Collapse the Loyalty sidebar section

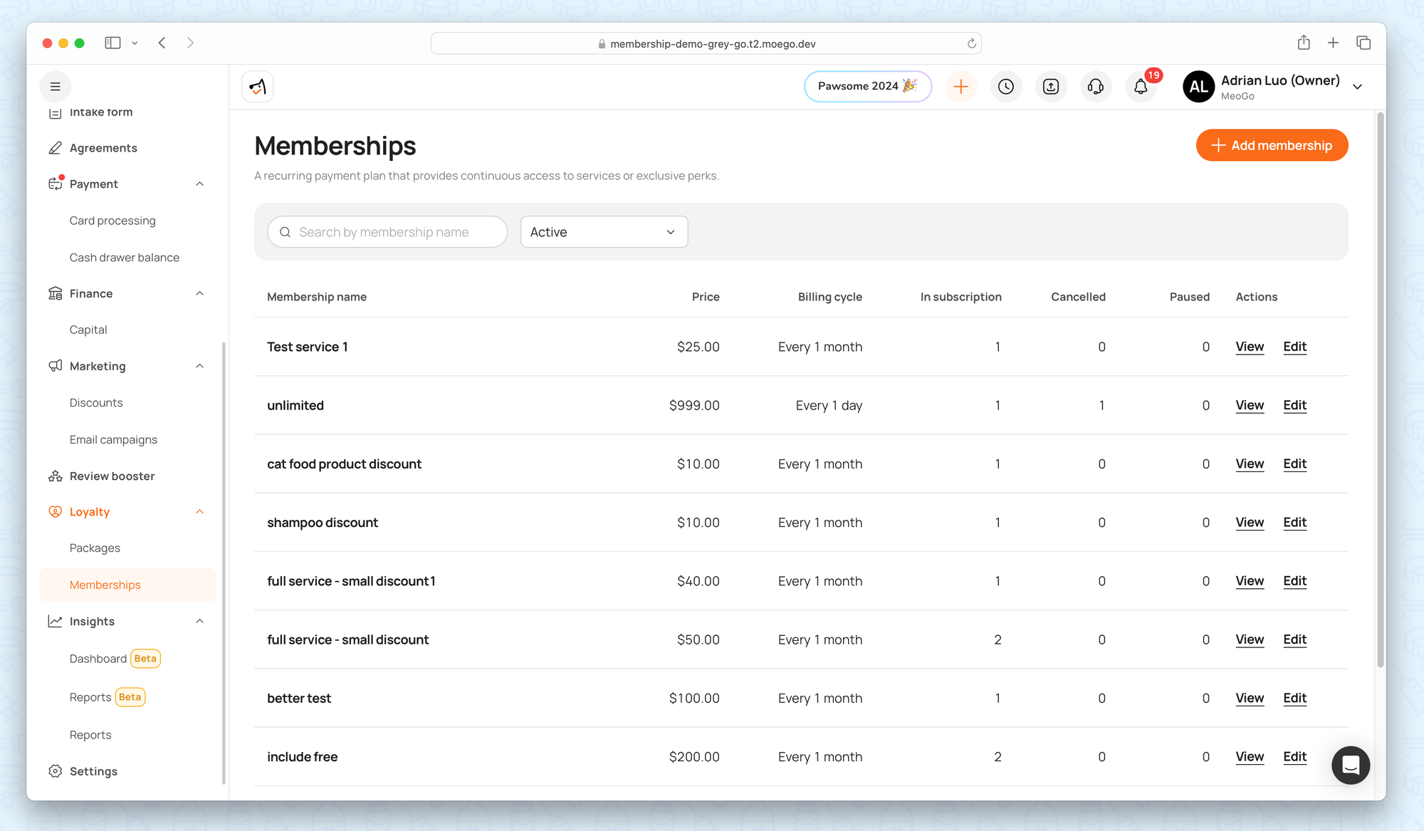tap(200, 512)
